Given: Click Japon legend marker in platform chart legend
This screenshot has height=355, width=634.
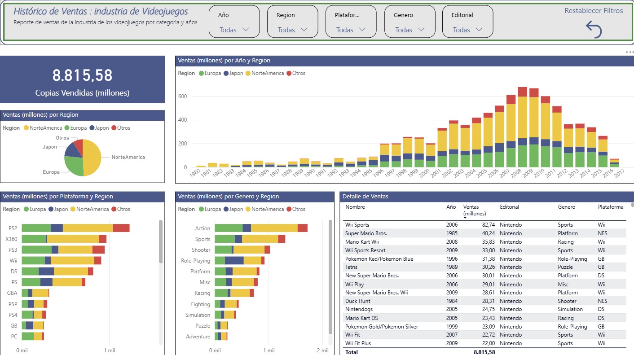Looking at the screenshot, I should [x=51, y=209].
